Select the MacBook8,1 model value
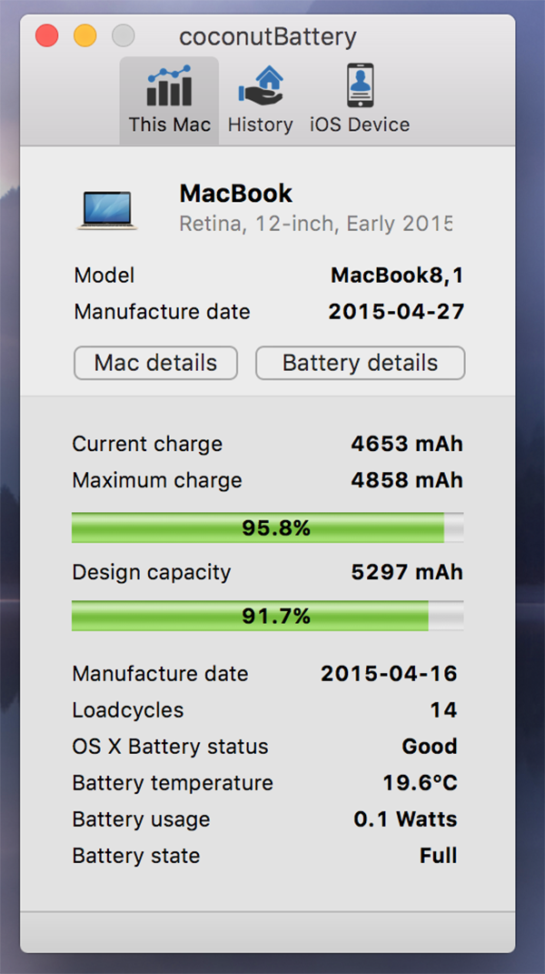 [397, 276]
